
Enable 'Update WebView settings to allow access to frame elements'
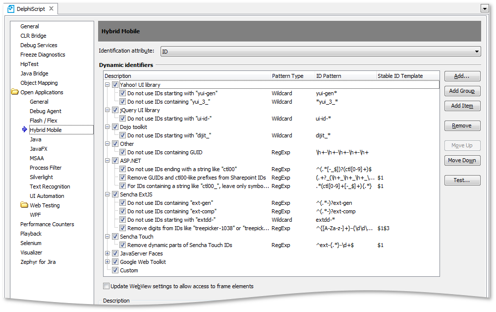click(x=106, y=286)
